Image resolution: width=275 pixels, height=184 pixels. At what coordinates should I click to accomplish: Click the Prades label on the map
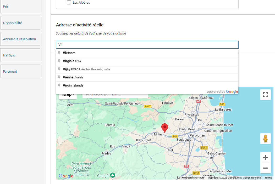106,153
